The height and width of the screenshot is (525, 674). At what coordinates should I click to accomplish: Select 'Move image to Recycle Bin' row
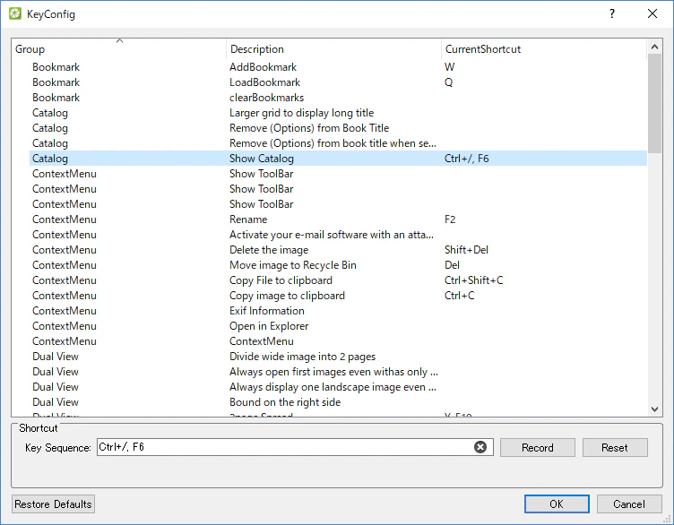pos(338,265)
